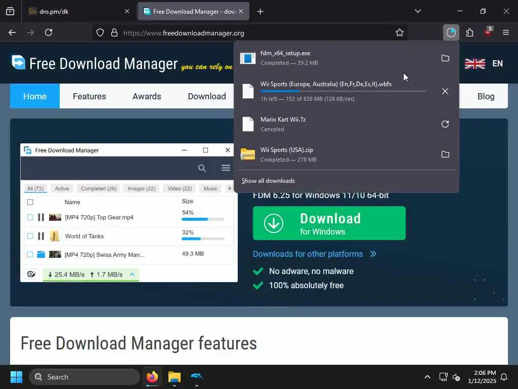
Task: Click Download for Windows green button
Action: 329,223
